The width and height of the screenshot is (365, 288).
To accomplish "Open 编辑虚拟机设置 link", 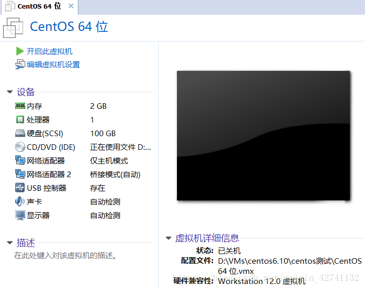I will pos(53,65).
